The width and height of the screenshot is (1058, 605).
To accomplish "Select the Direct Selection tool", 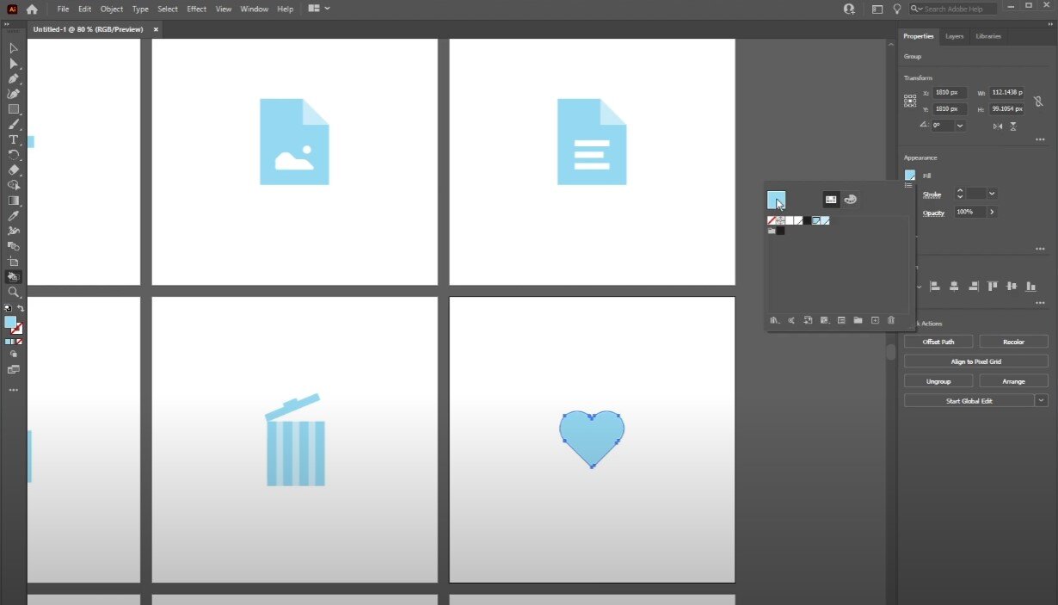I will 13,64.
